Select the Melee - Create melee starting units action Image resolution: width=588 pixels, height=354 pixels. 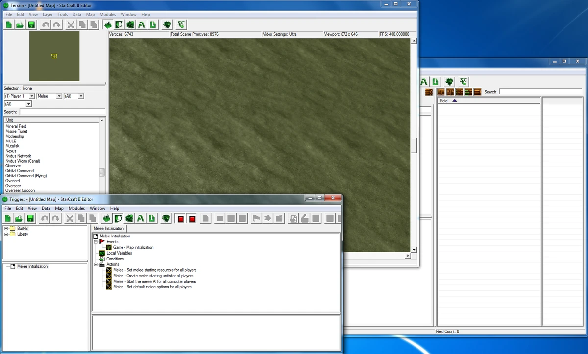pos(153,276)
